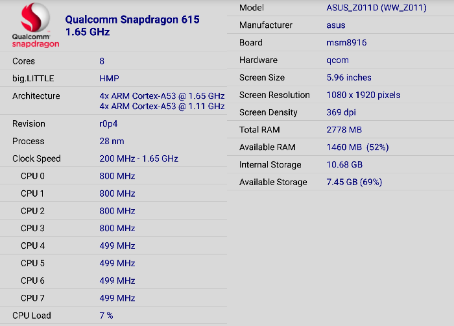
Task: Select the Clock Speed label
Action: click(x=36, y=158)
